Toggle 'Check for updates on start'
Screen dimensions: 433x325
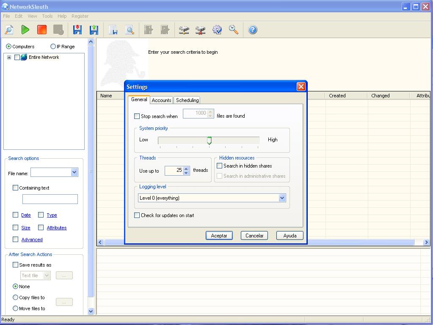[x=137, y=215]
